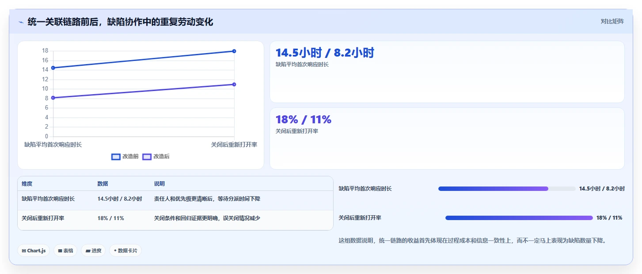The width and height of the screenshot is (642, 274).
Task: Click the panel title 统一关联链路前后
Action: click(120, 22)
